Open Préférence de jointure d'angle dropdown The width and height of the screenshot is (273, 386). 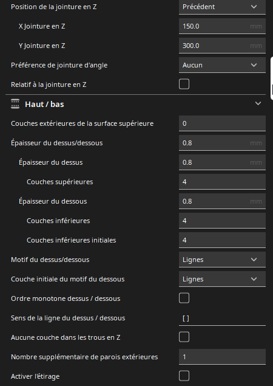(222, 65)
